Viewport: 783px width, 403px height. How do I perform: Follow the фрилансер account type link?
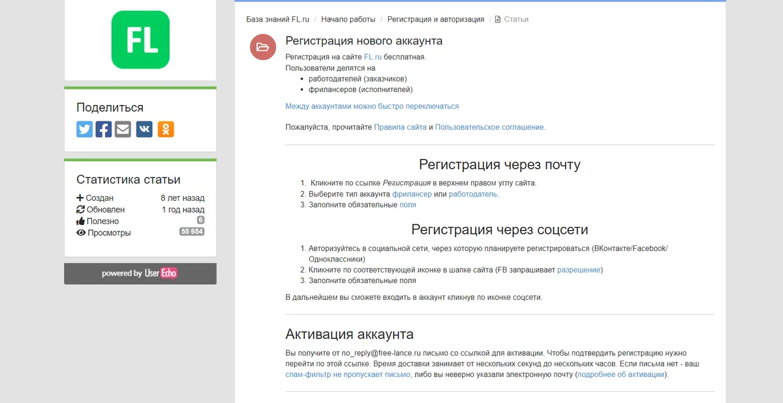[x=412, y=194]
